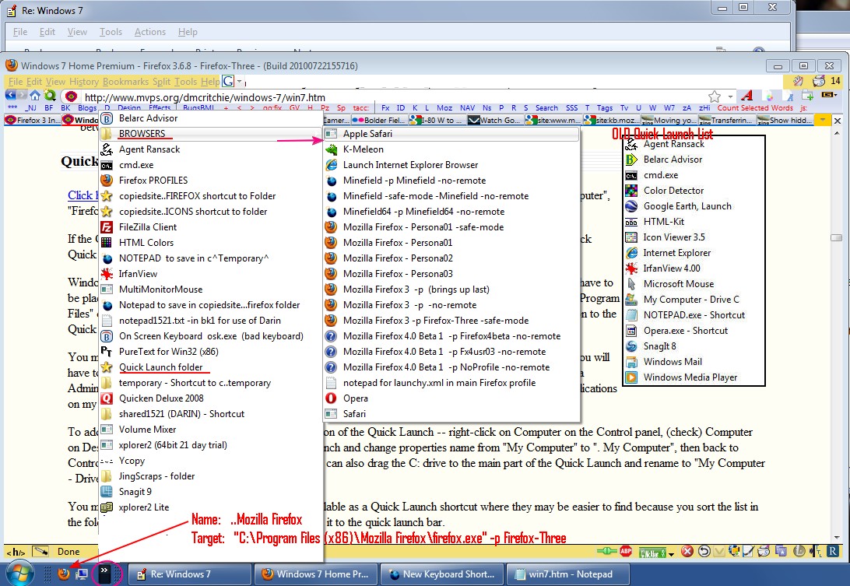The image size is (850, 586).
Task: Open the yellow list-all-tabs dropdown
Action: (x=822, y=120)
